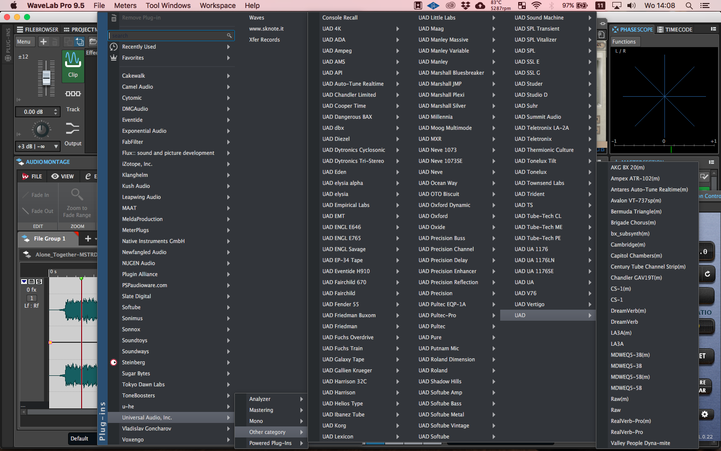Click the montage horizontal scrollbar

coord(63,411)
